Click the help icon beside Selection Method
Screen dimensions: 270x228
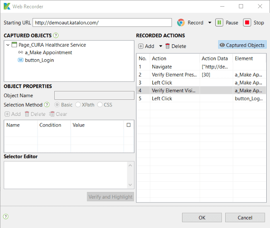47,105
